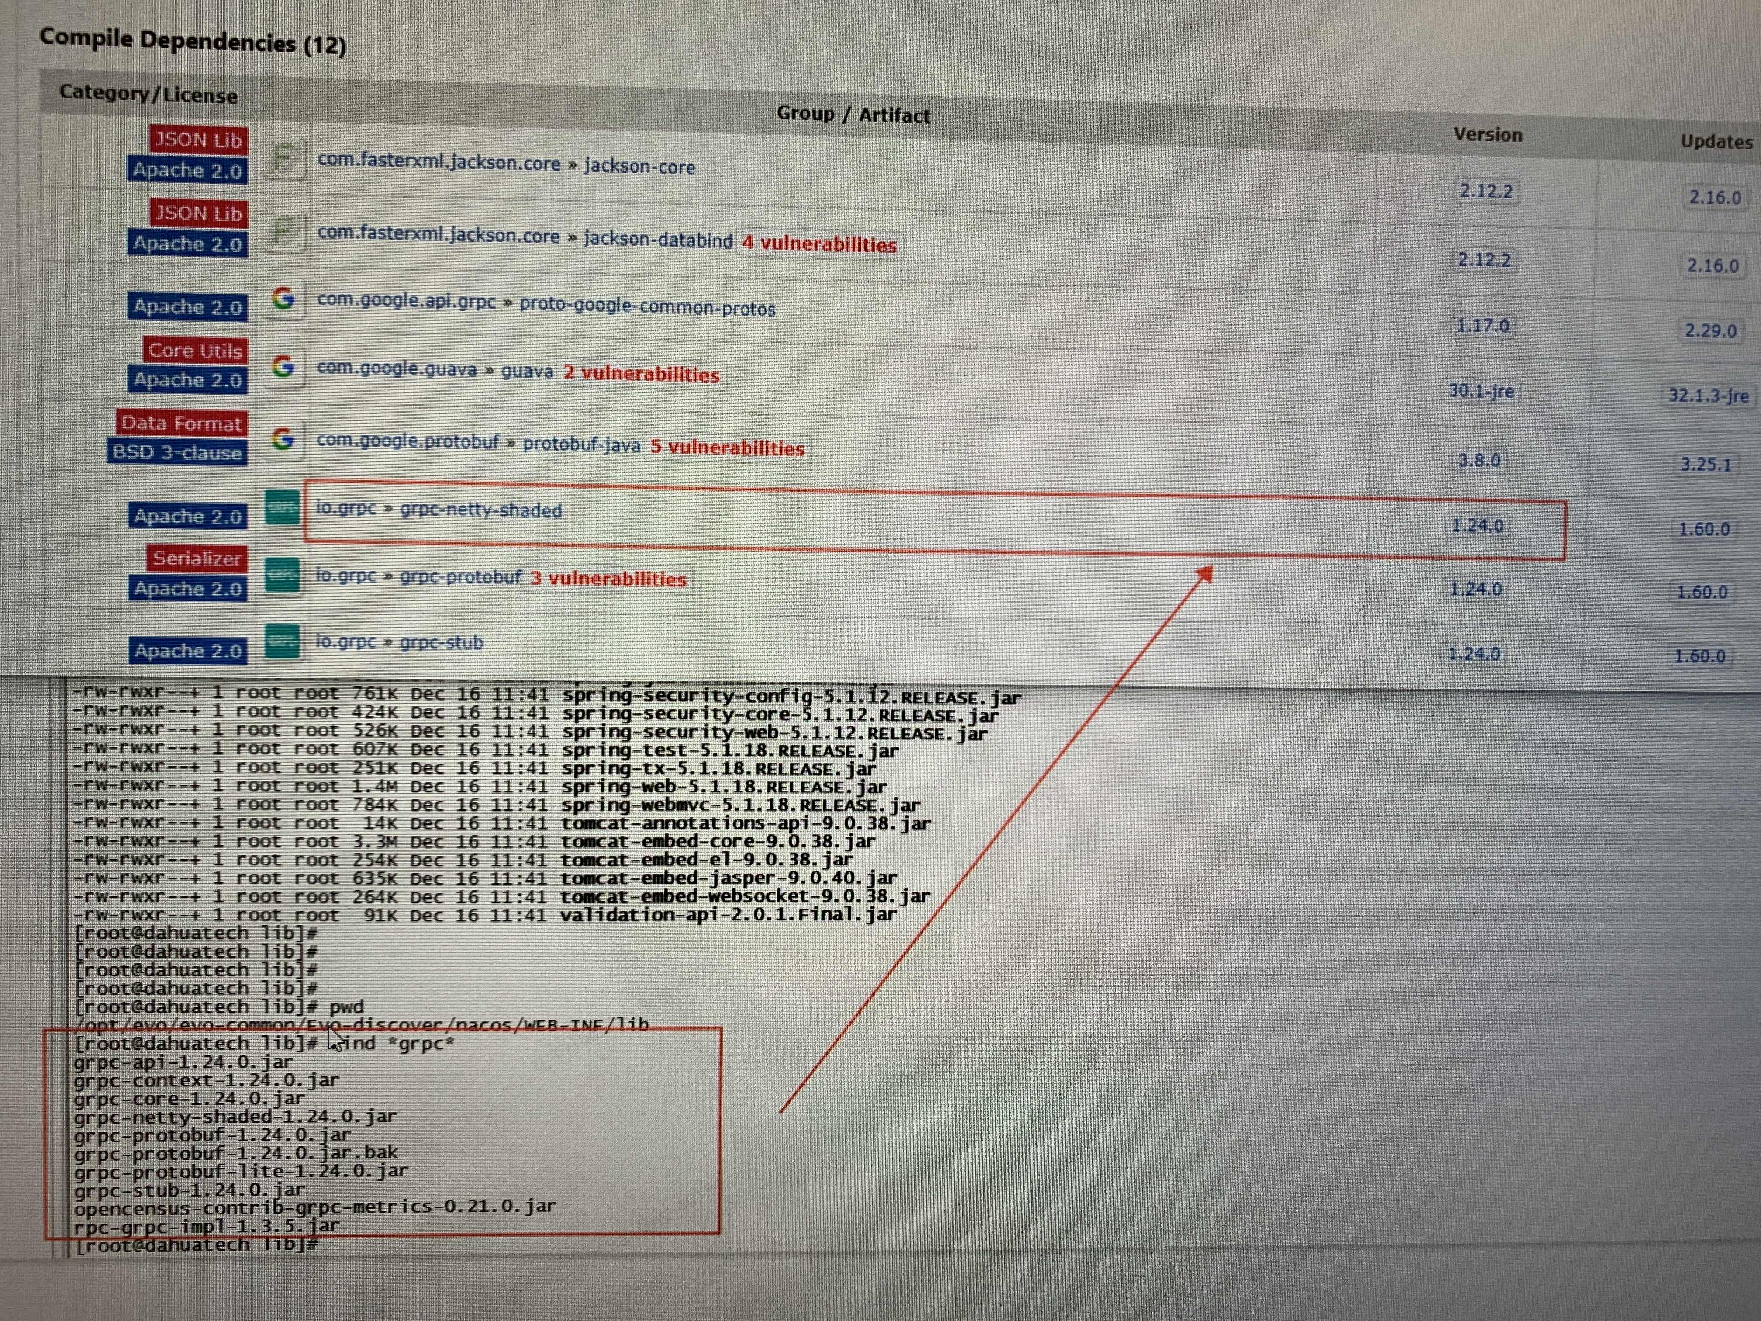View grpc-protobuf's 3 vulnerabilities
Viewport: 1761px width, 1321px height.
click(x=608, y=579)
